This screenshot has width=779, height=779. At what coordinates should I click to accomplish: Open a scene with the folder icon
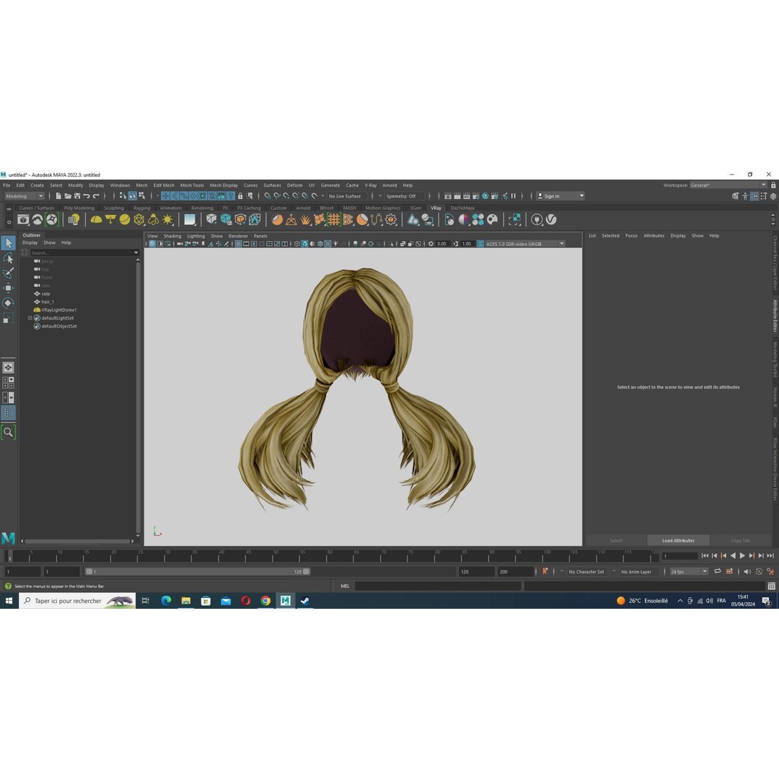click(x=68, y=196)
